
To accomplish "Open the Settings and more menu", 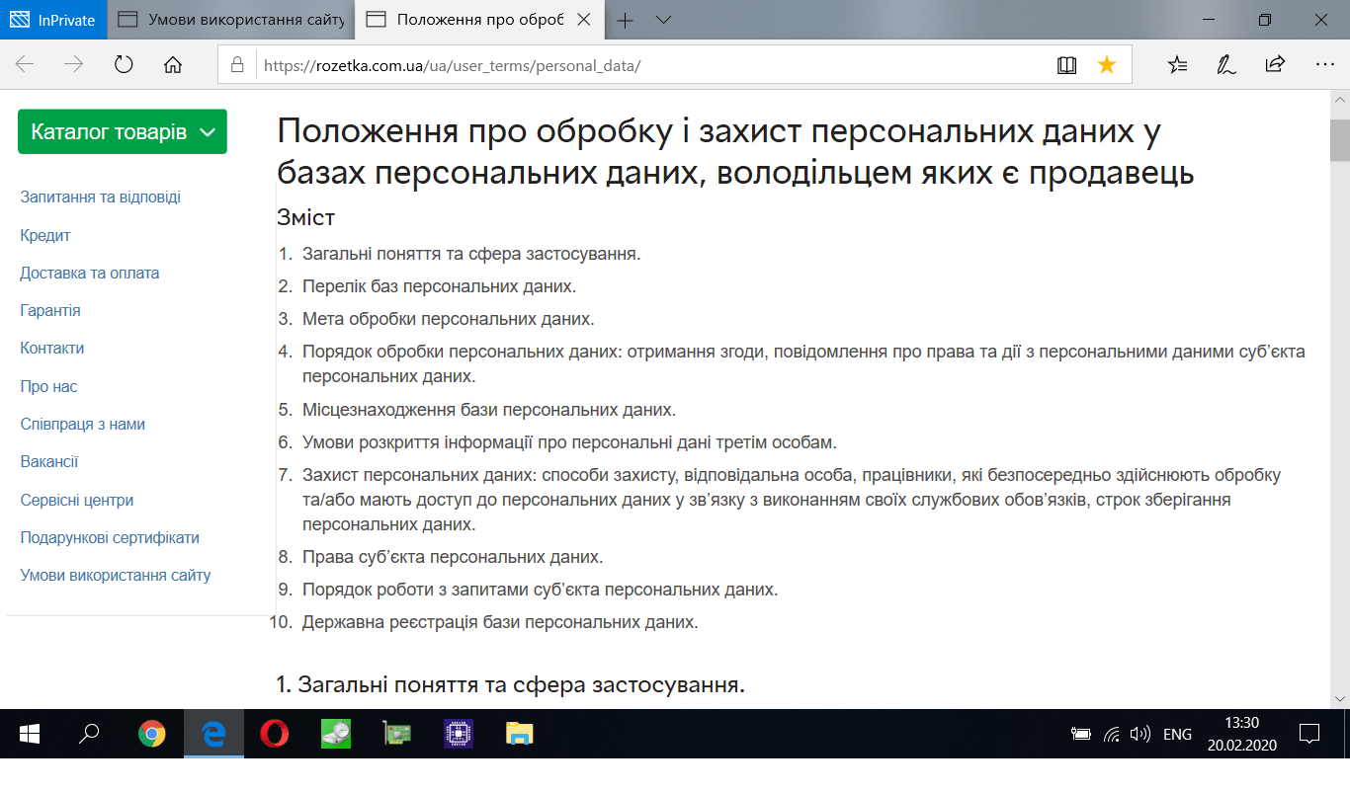I will (1325, 65).
